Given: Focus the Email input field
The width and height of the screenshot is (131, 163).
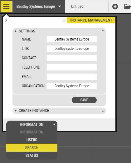Looking at the screenshot, I should [72, 77].
